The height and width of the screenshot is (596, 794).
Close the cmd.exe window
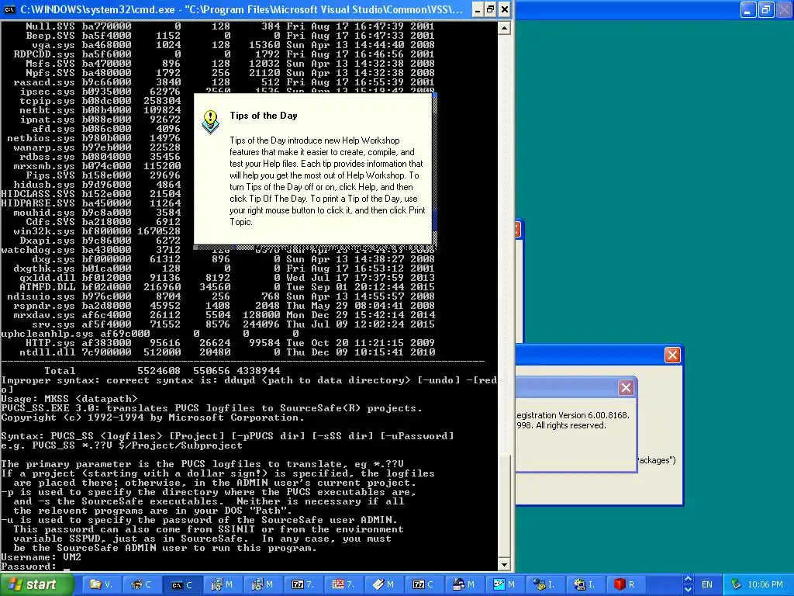[x=504, y=9]
